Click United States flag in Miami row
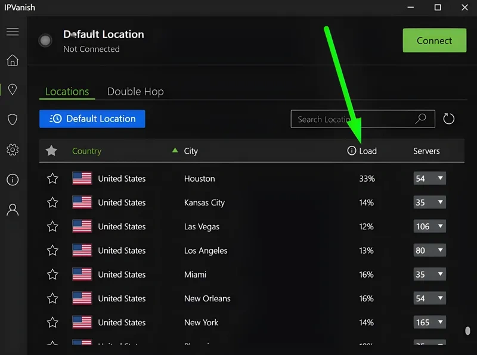Image resolution: width=477 pixels, height=355 pixels. (82, 275)
